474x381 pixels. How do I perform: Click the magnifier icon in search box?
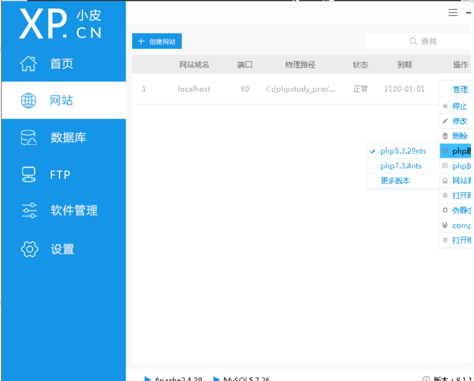tap(413, 41)
